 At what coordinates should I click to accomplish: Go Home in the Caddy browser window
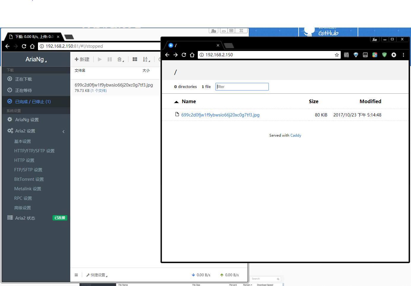pos(192,55)
